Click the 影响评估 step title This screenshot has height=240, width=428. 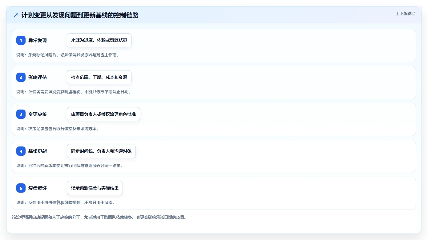[38, 77]
